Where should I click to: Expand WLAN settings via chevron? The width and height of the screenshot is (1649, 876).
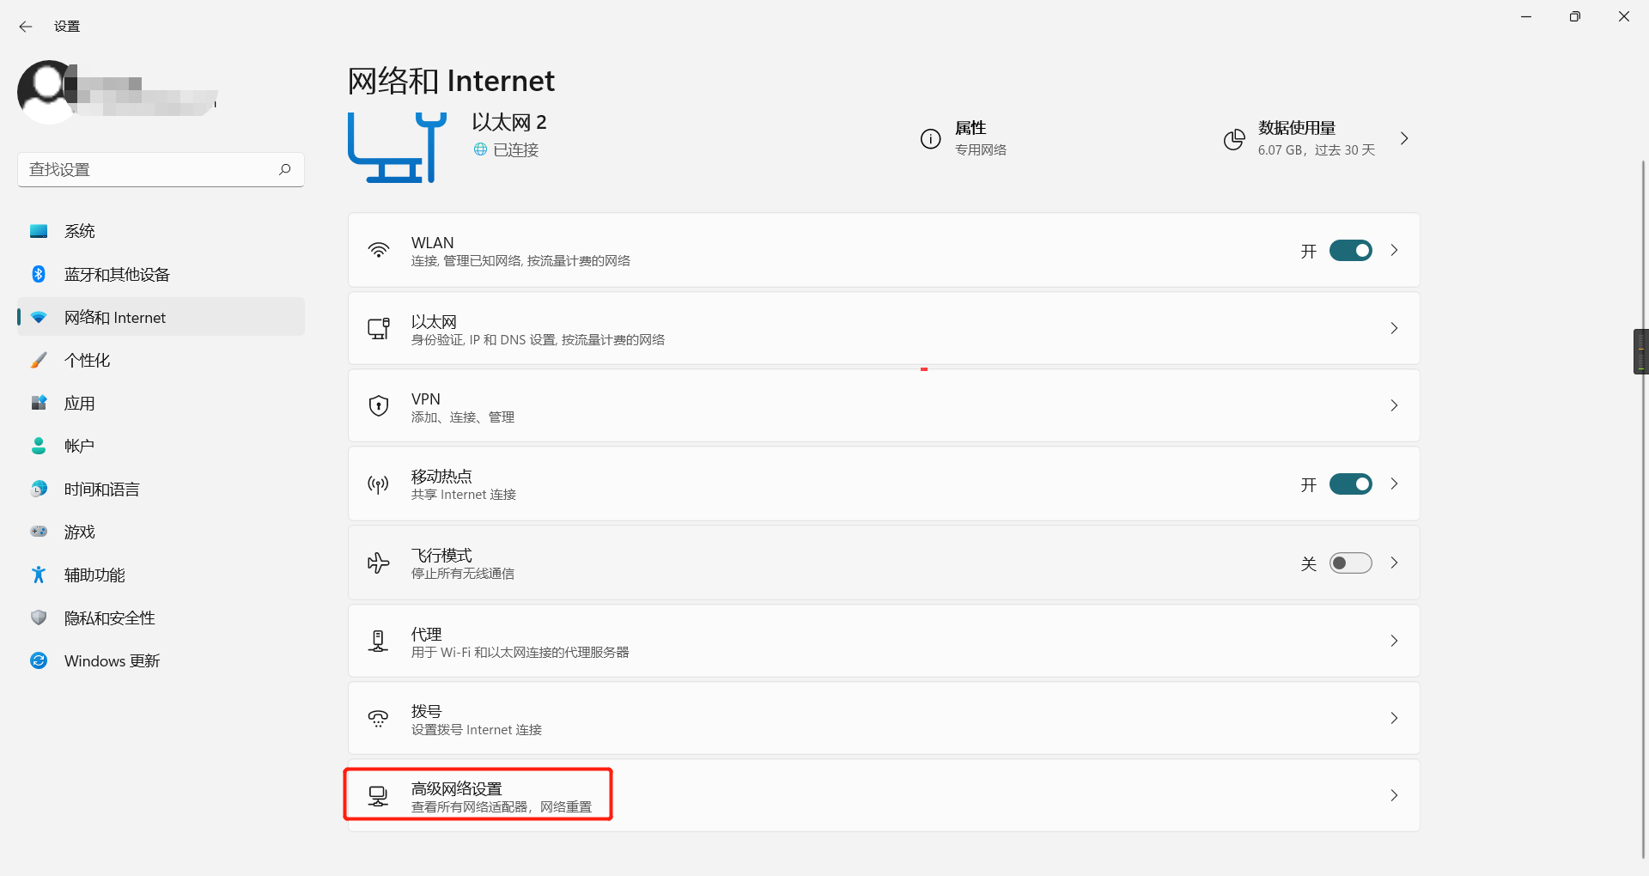click(x=1394, y=250)
